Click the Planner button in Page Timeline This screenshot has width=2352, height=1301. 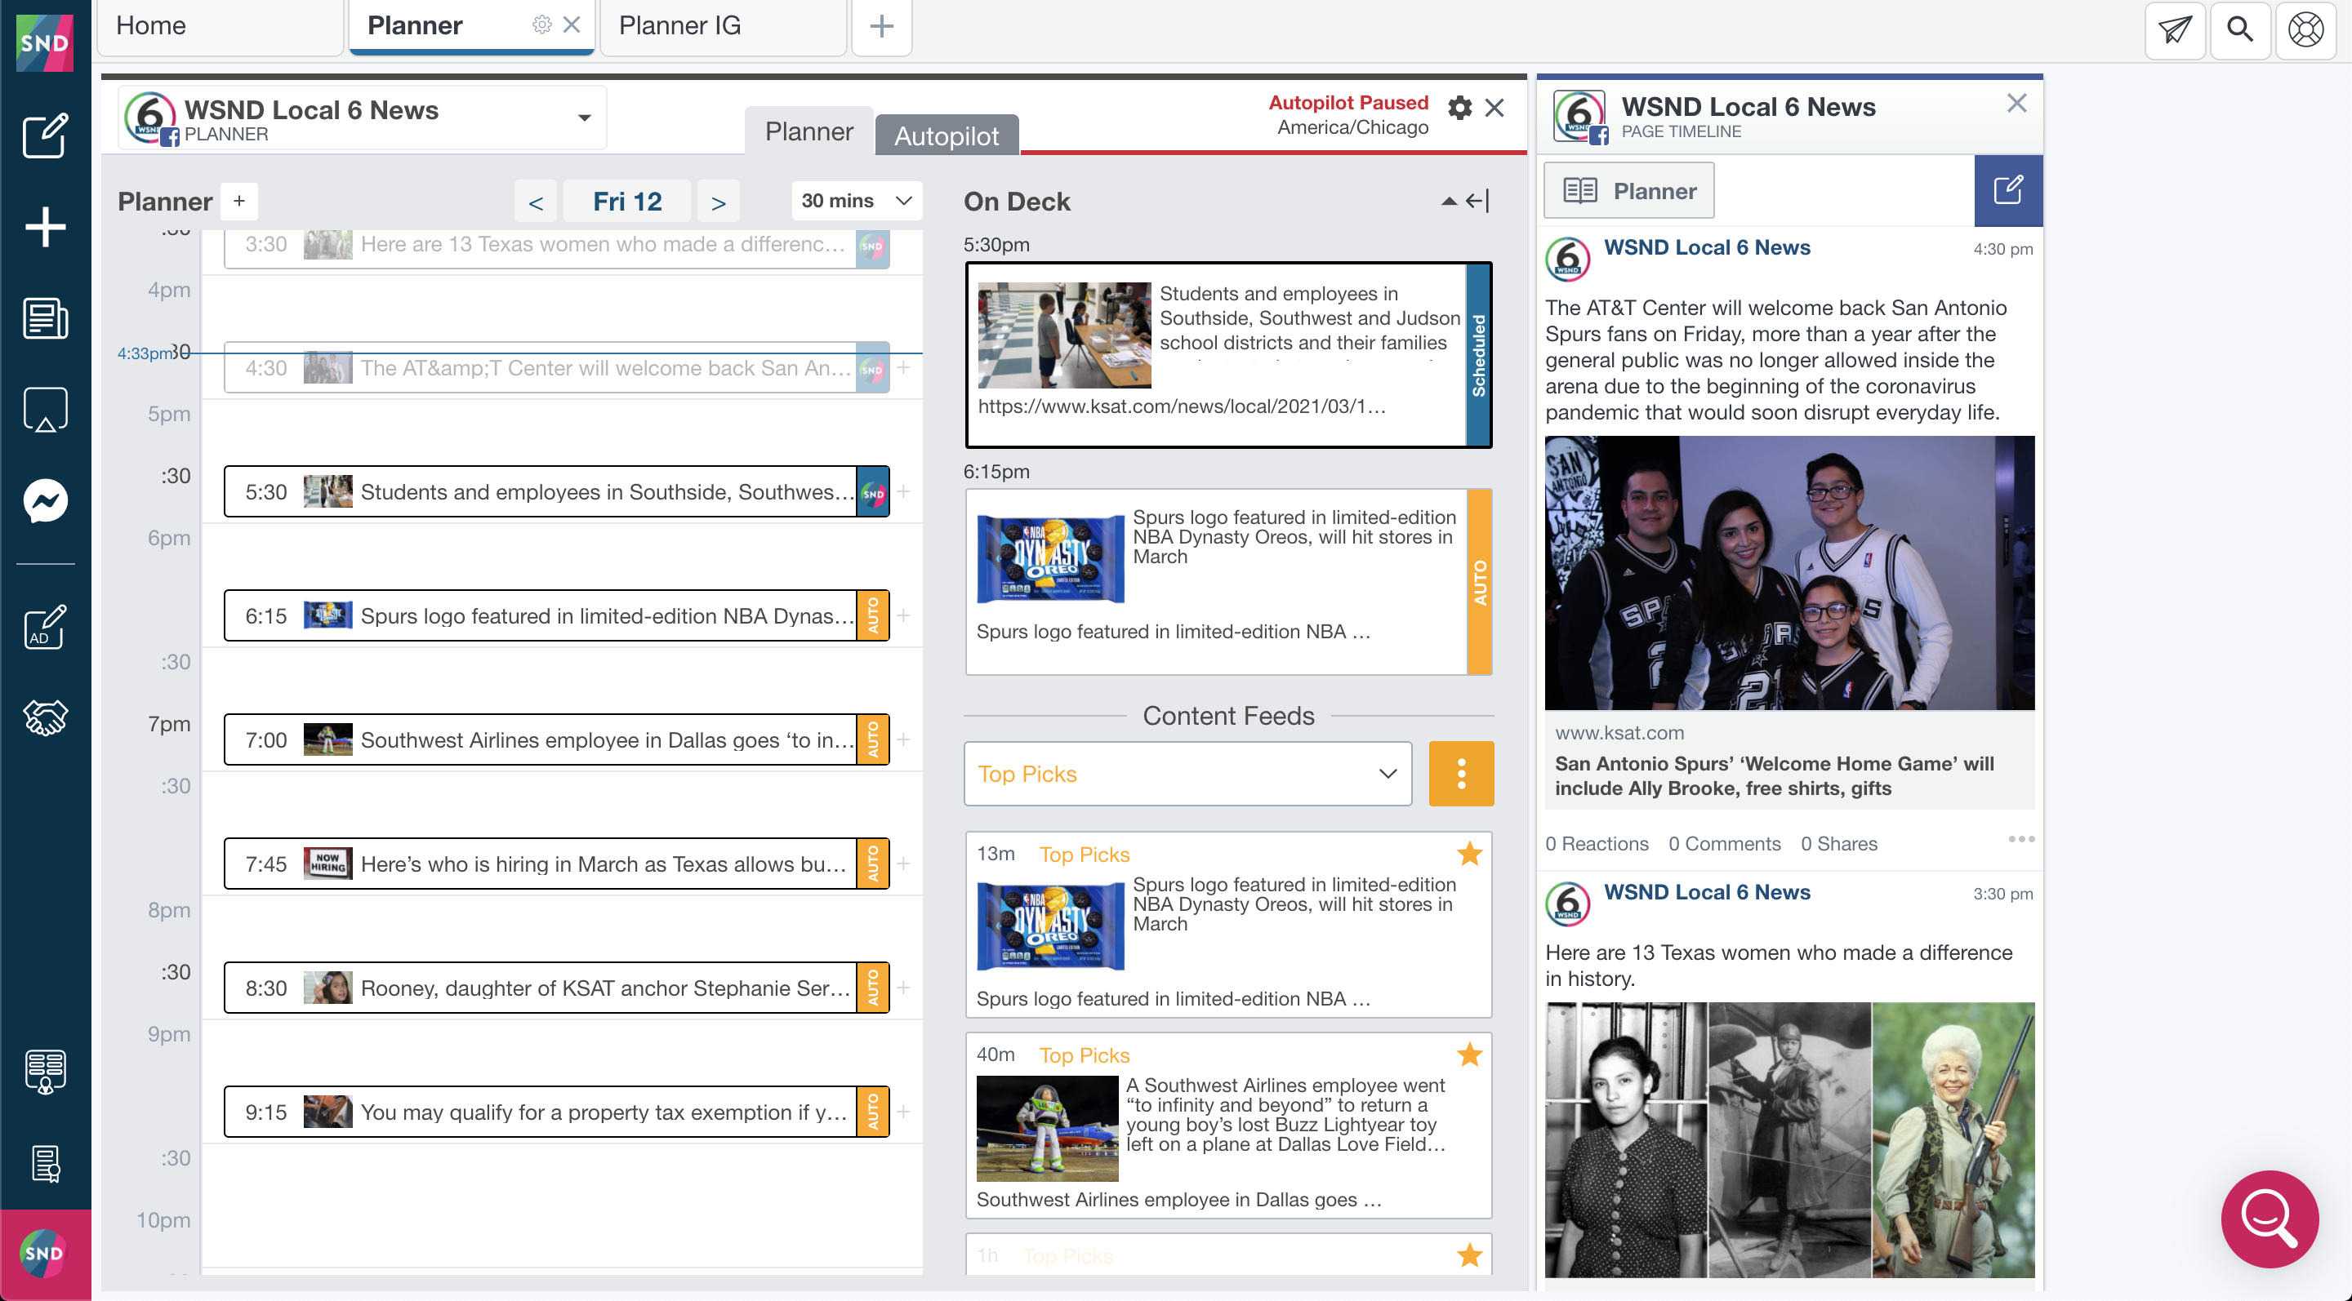click(x=1629, y=191)
